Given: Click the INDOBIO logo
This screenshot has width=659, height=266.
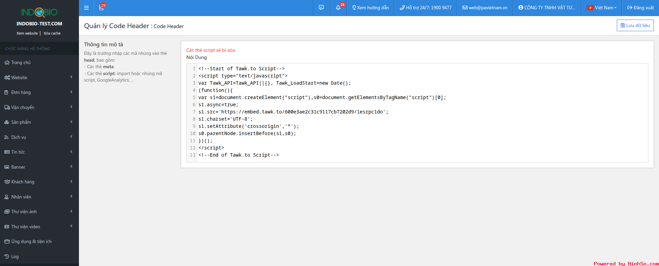Looking at the screenshot, I should 39,12.
